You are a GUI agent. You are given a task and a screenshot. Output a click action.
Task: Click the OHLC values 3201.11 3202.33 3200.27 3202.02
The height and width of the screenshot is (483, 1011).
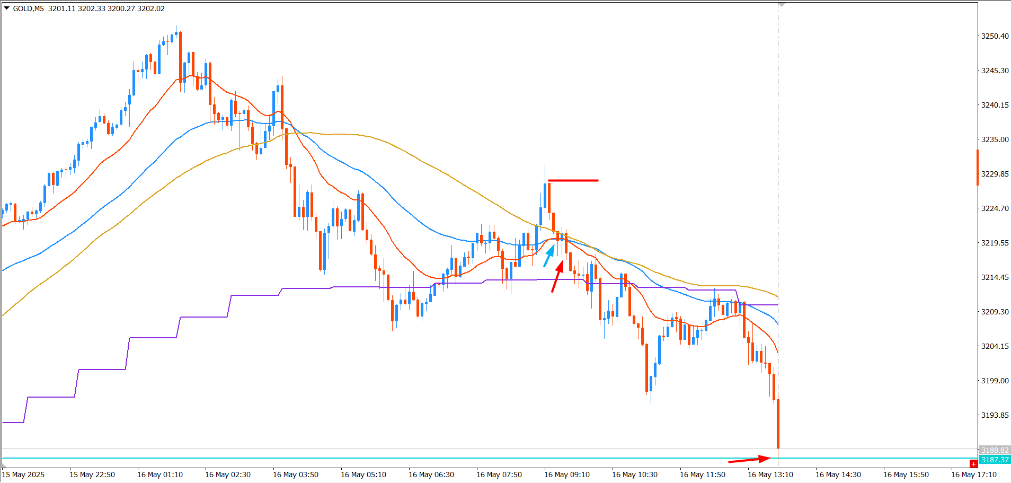[x=107, y=8]
